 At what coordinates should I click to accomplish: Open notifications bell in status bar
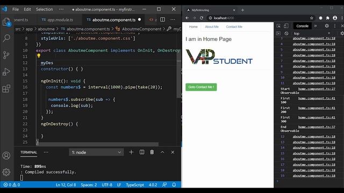tap(174, 184)
